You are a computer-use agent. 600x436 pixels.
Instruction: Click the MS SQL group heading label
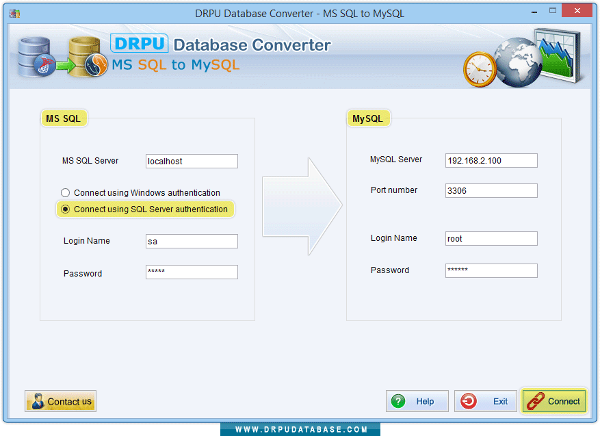tap(64, 118)
